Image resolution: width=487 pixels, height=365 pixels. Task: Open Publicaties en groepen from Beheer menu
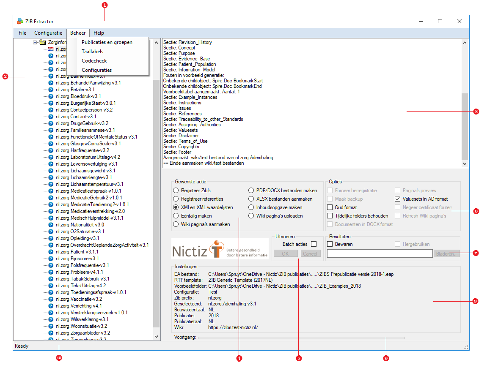pyautogui.click(x=107, y=42)
